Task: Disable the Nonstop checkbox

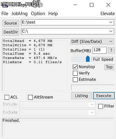Action: point(75,67)
